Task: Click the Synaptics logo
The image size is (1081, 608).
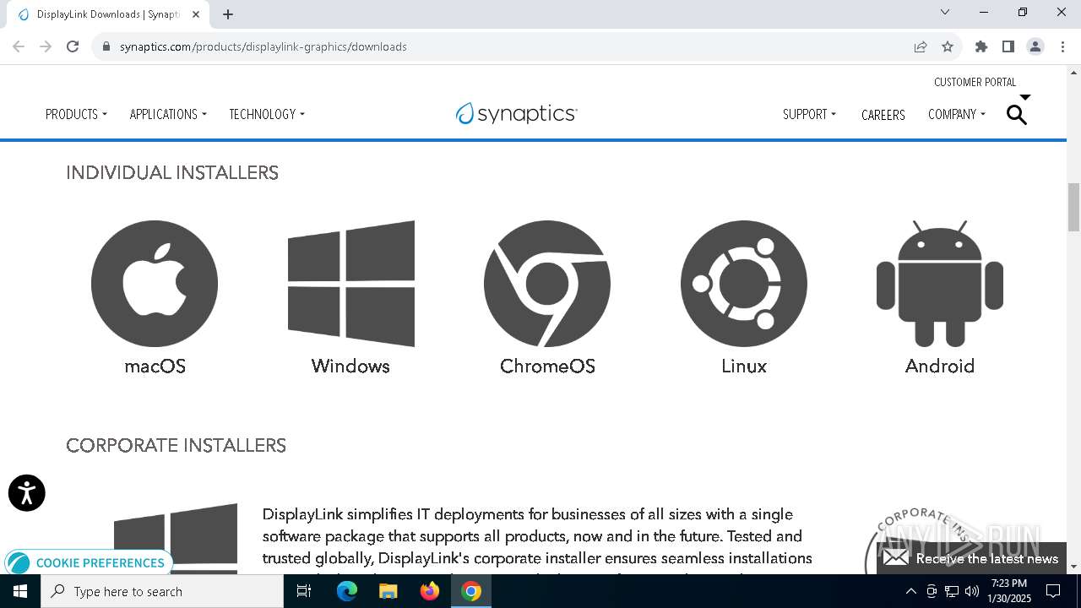Action: point(516,113)
